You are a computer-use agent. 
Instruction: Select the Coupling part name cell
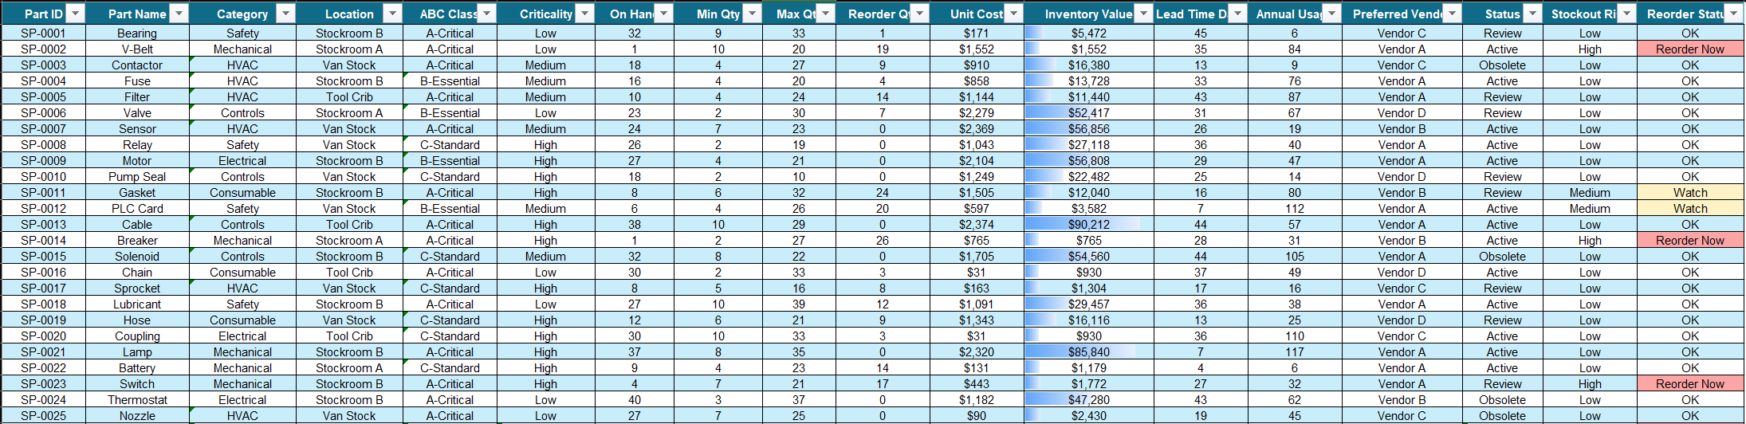point(137,336)
